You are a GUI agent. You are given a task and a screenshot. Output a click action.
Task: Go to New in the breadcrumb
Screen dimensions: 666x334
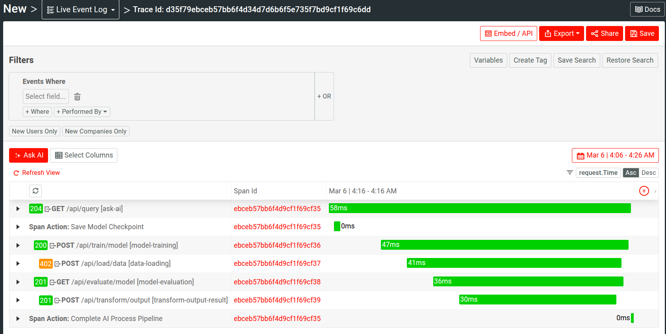(15, 9)
